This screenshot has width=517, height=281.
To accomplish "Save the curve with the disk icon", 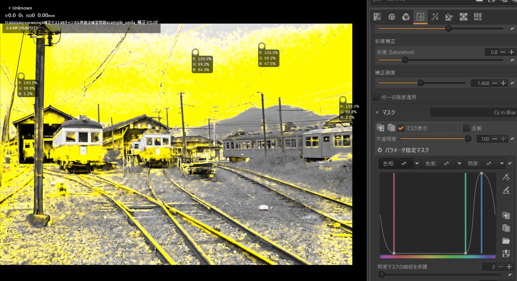I will tap(506, 253).
